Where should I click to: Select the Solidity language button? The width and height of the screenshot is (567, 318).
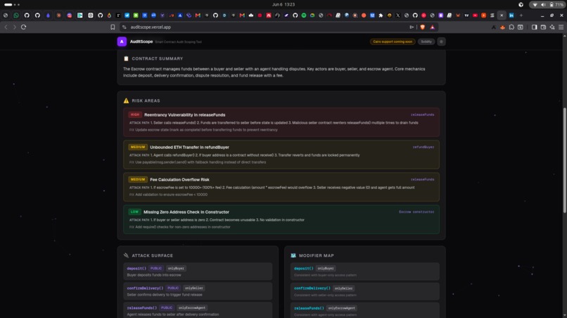tap(426, 41)
